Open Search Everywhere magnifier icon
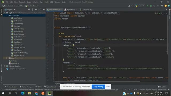The image size is (171, 96). coord(162,6)
